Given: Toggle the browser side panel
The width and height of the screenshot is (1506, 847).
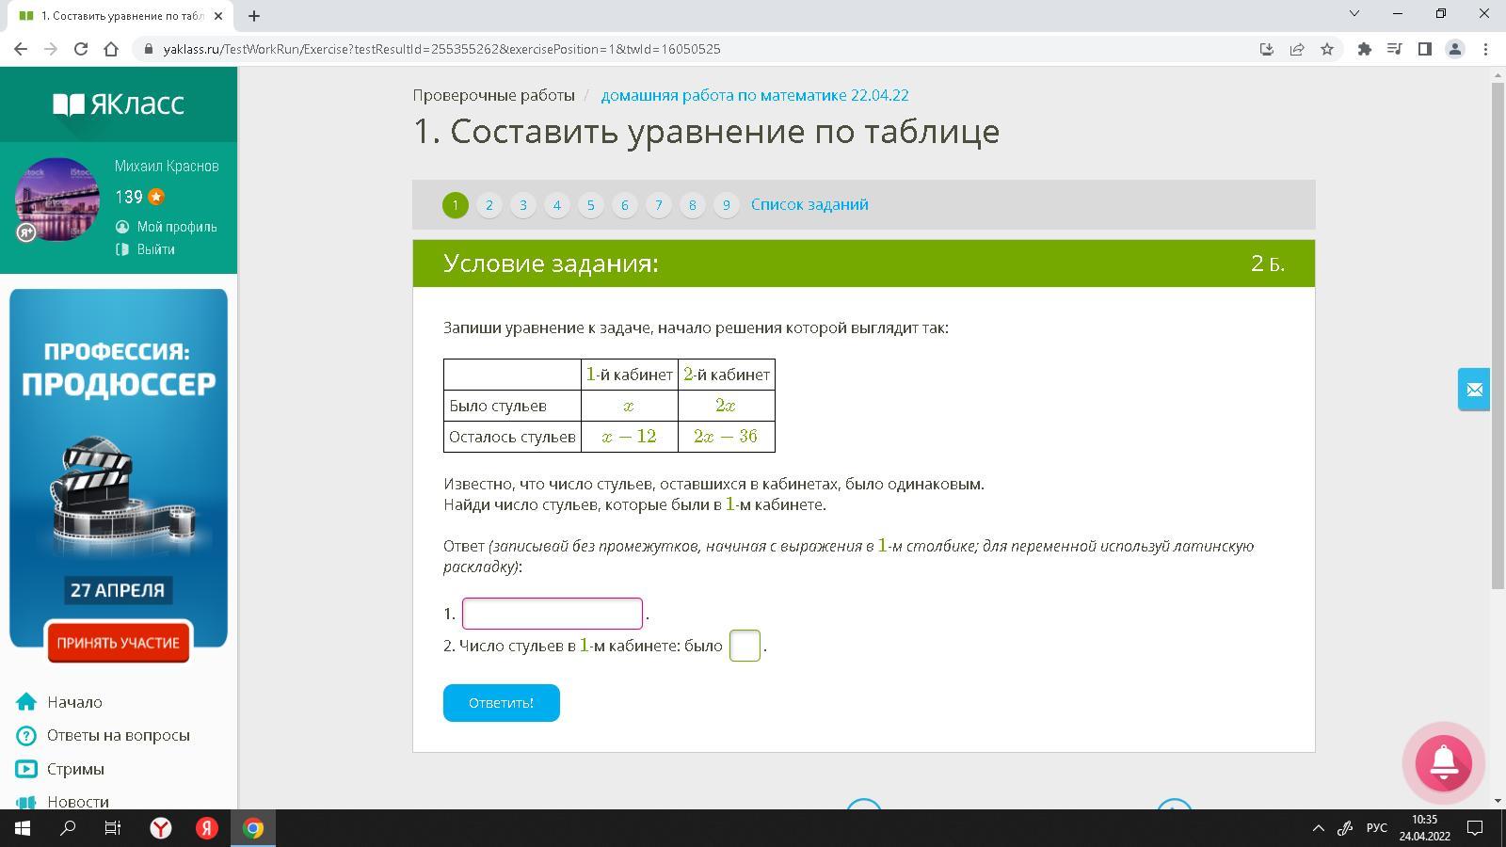Looking at the screenshot, I should click(x=1425, y=49).
